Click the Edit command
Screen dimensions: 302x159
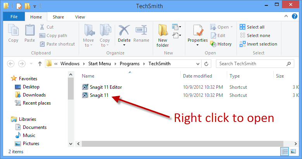point(218,36)
